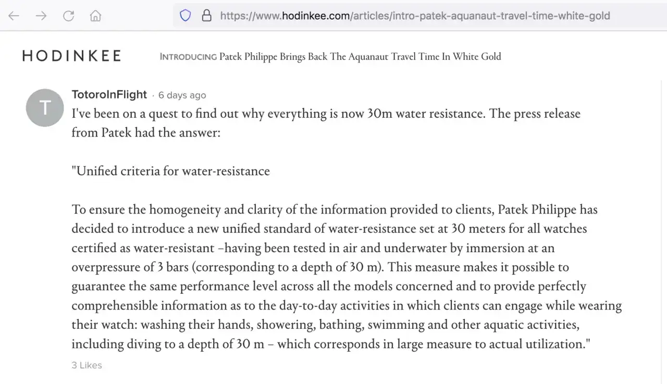Open the browser home page

pyautogui.click(x=95, y=16)
